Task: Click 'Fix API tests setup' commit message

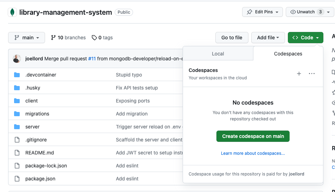Action: pyautogui.click(x=137, y=88)
